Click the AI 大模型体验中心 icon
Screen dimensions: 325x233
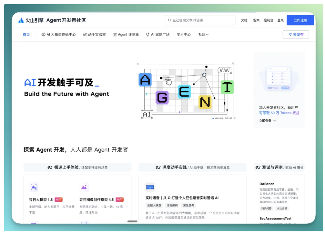(43, 35)
